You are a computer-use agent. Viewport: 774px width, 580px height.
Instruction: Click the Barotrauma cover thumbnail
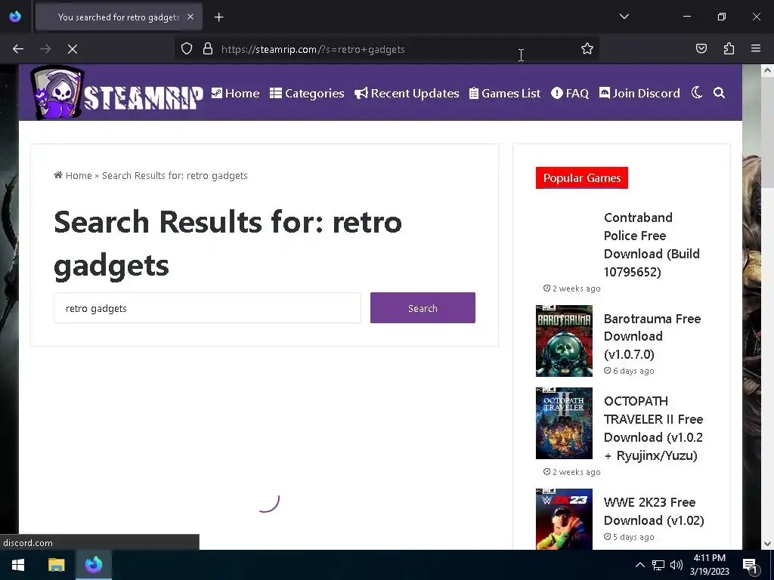564,341
